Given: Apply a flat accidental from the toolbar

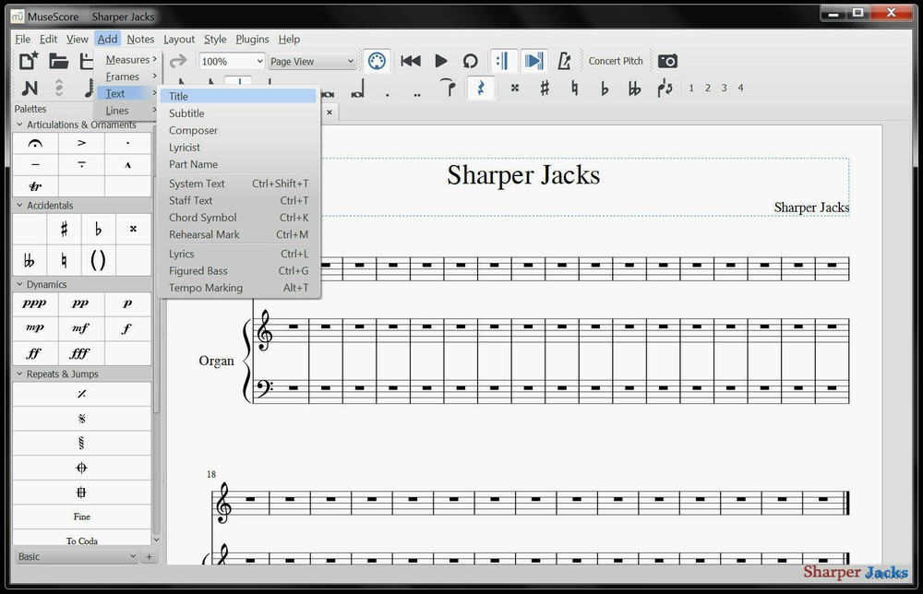Looking at the screenshot, I should click(x=605, y=88).
